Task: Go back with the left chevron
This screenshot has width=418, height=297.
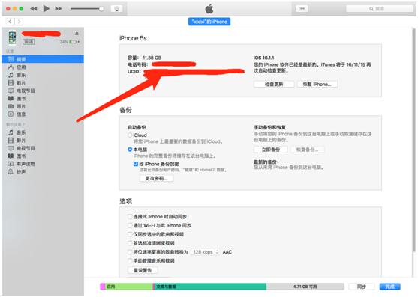Action: coord(10,22)
